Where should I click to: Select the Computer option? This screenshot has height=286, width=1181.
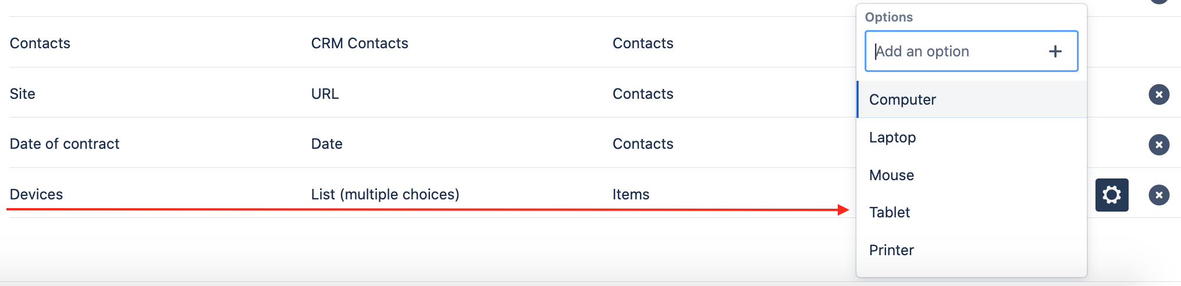[902, 100]
